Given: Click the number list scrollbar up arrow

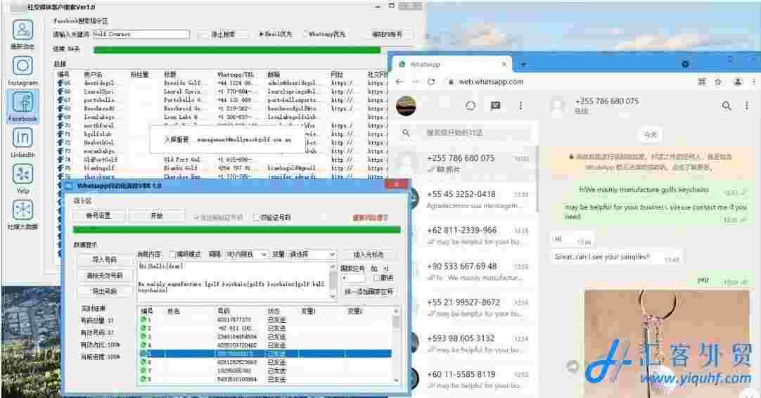Looking at the screenshot, I should tap(396, 311).
